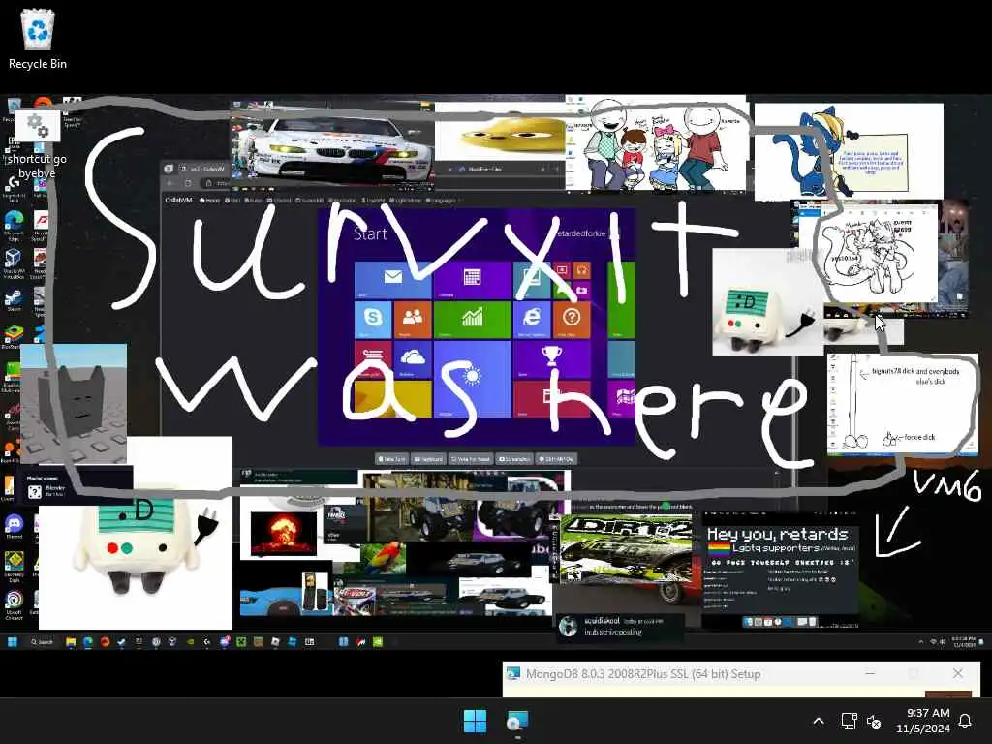Open the network status tray icon
Image resolution: width=992 pixels, height=744 pixels.
click(x=849, y=721)
